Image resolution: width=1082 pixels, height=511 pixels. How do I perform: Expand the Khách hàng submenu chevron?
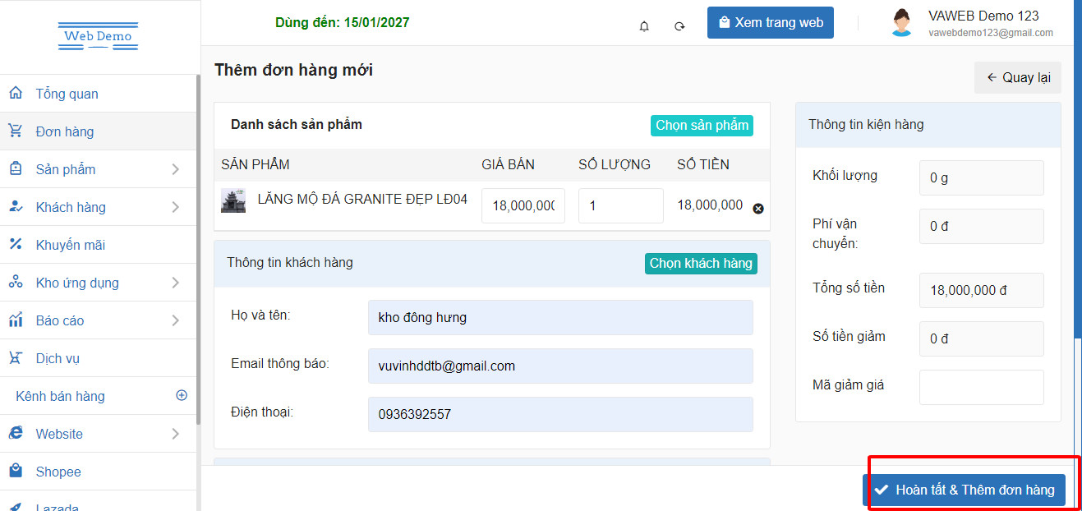tap(175, 207)
